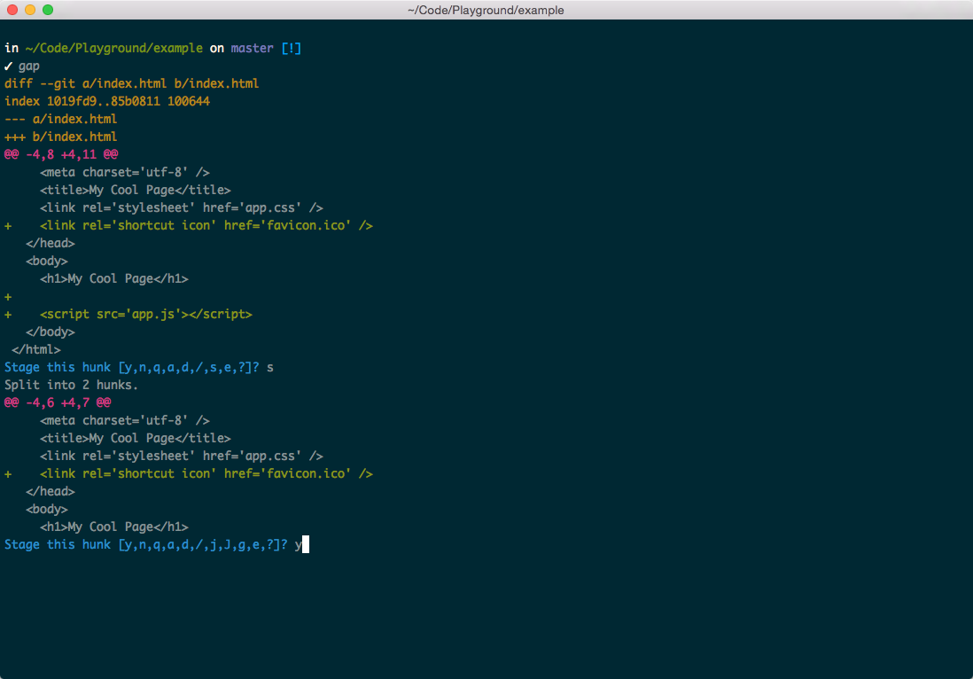This screenshot has width=973, height=679.
Task: Click first 'Stage this hunk' prompt ending in s
Action: pos(139,368)
